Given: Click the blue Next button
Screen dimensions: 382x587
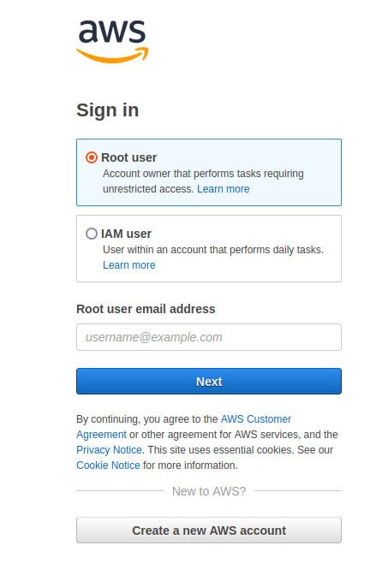Looking at the screenshot, I should coord(209,381).
